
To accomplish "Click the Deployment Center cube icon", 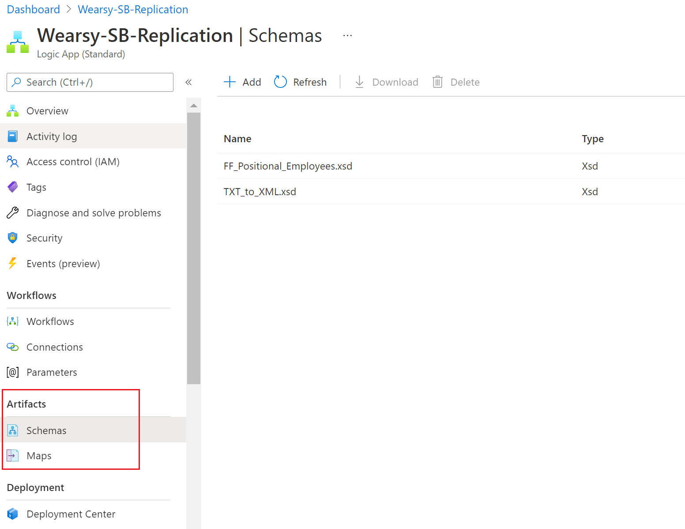I will [13, 514].
